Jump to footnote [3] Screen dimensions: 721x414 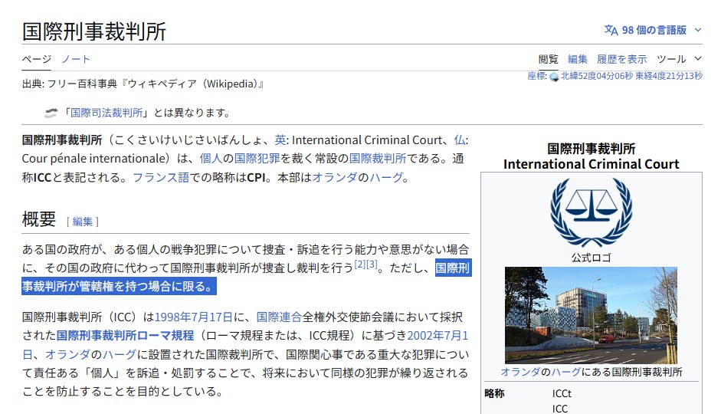click(x=372, y=264)
